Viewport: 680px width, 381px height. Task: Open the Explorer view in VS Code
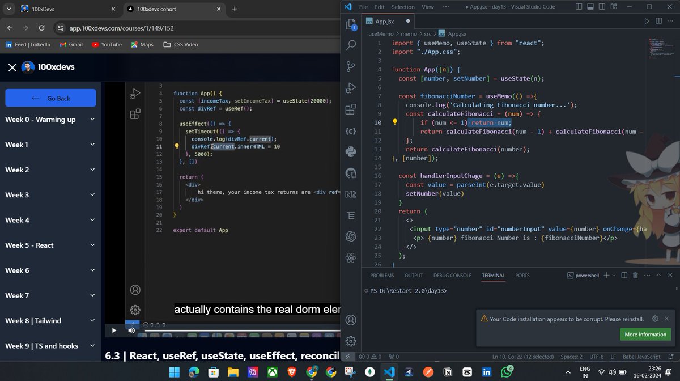pyautogui.click(x=351, y=24)
